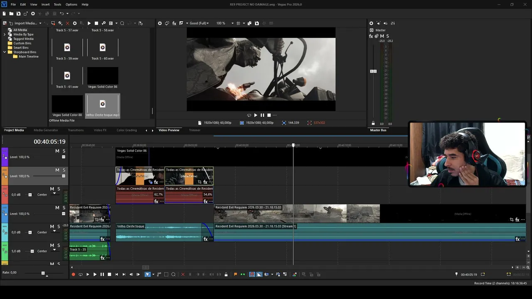Click the Save icon in the main toolbar
Viewport: 532px width, 299px height.
coord(18,14)
